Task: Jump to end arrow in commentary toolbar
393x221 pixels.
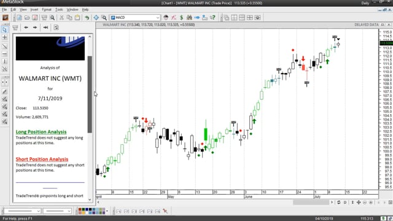Action: click(x=45, y=27)
